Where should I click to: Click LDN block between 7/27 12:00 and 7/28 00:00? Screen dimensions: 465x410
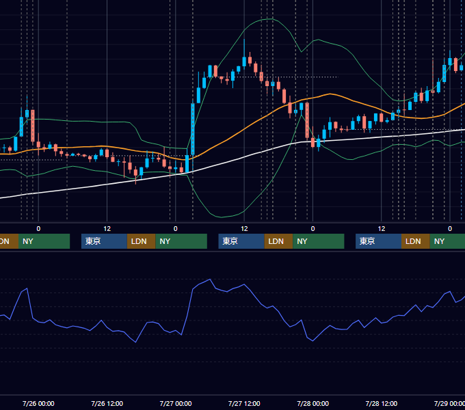(278, 241)
